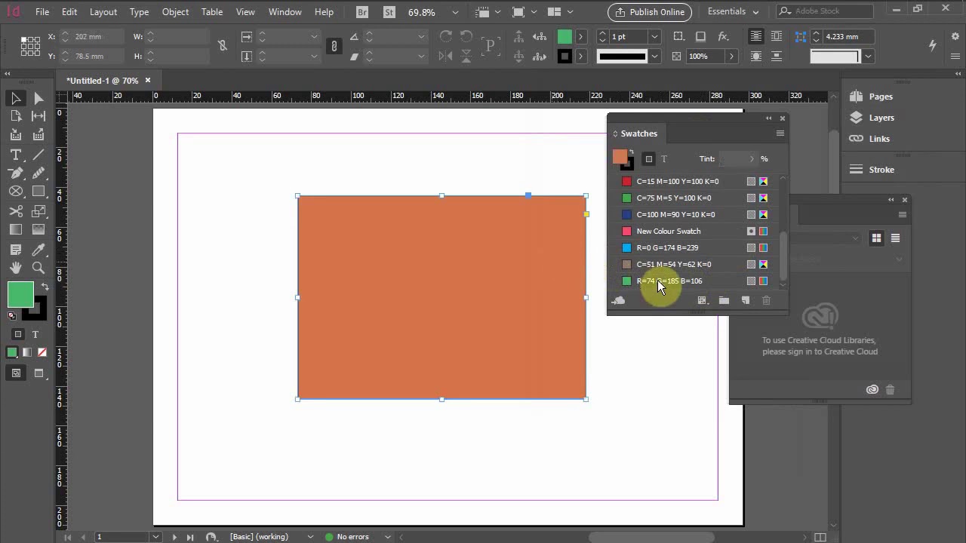Open the Layout menu
966x543 pixels.
coord(103,12)
